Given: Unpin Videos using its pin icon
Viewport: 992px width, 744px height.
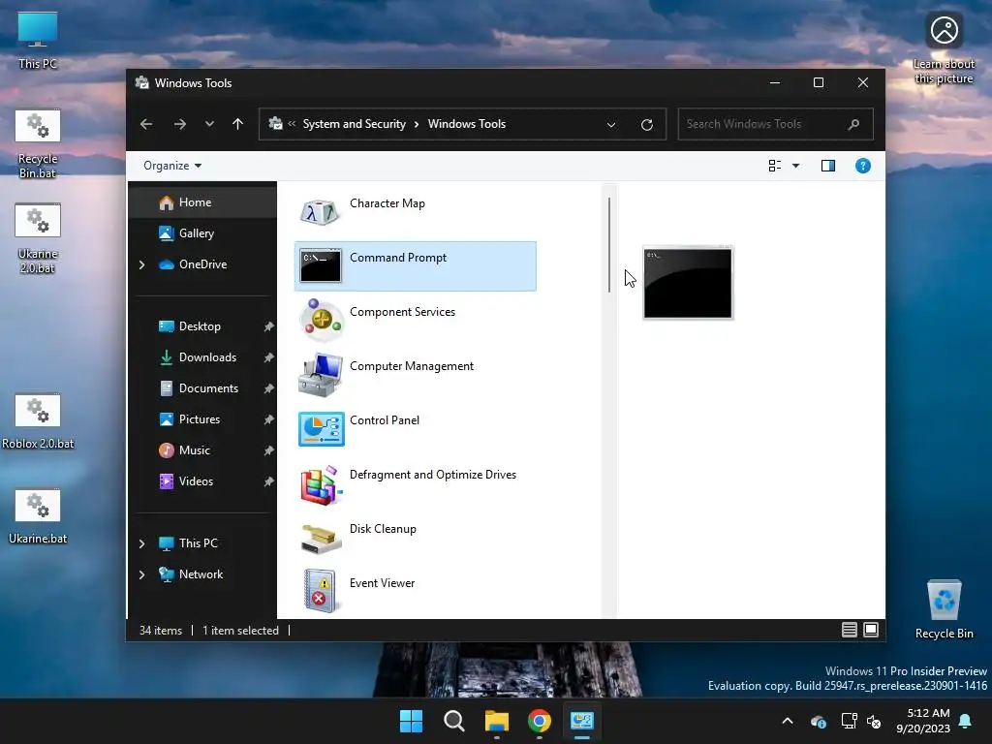Looking at the screenshot, I should click(x=269, y=481).
